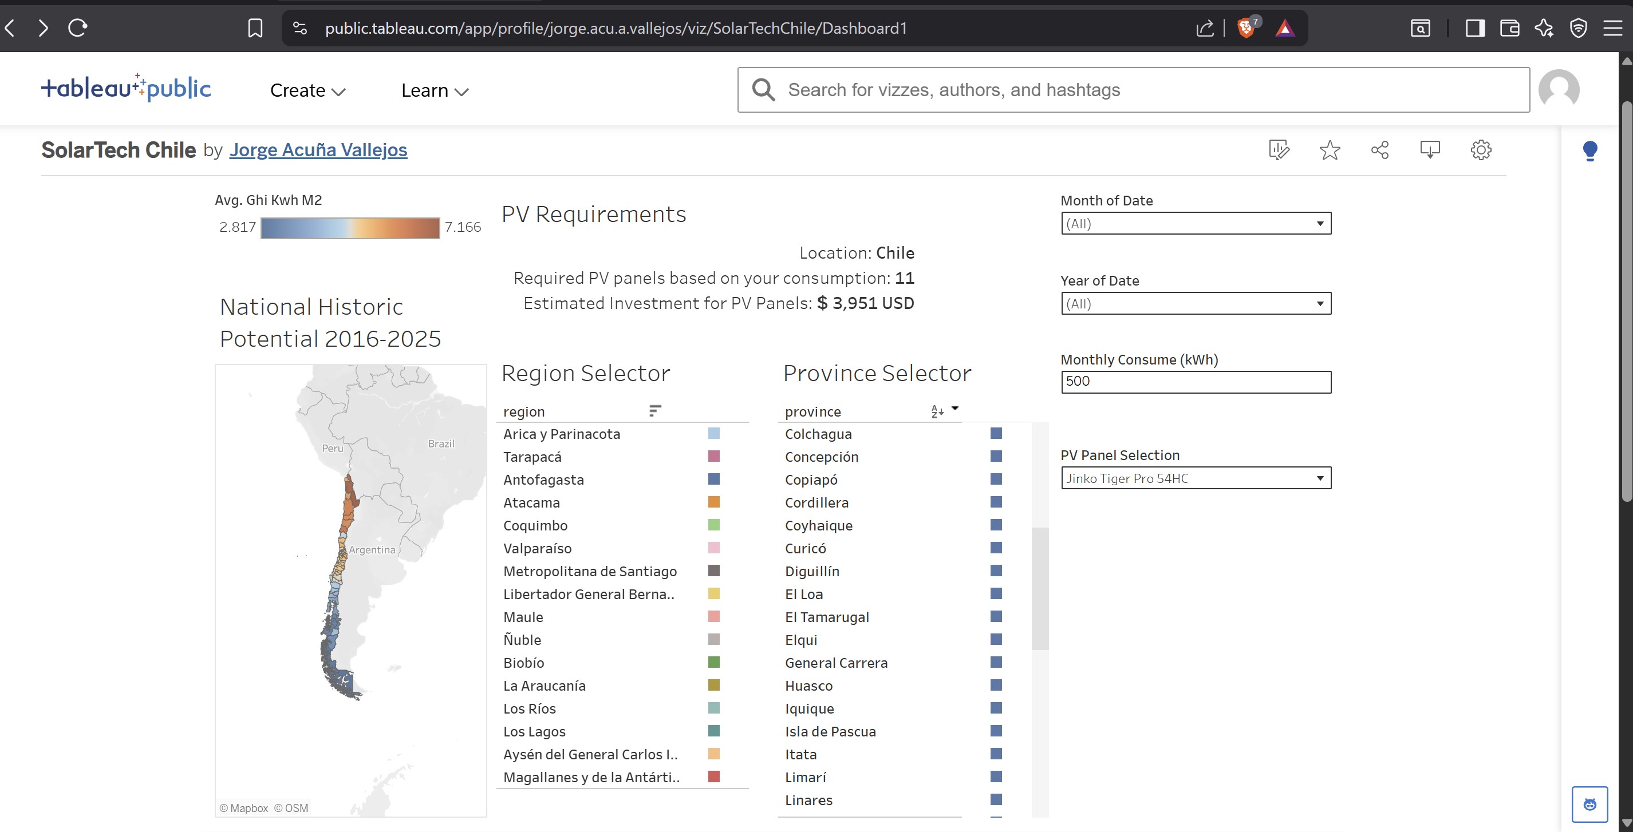The height and width of the screenshot is (832, 1633).
Task: Open the user profile avatar
Action: pyautogui.click(x=1559, y=89)
